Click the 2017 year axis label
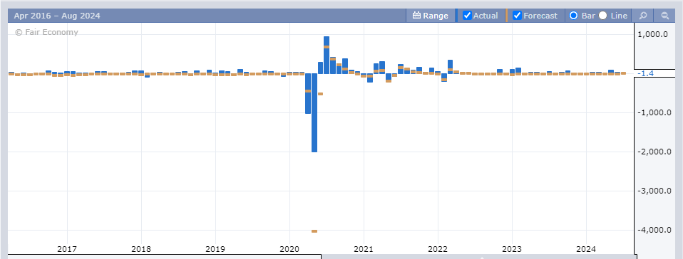683x259 pixels. 66,250
